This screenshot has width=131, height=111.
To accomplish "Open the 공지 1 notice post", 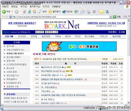I will 65,59.
